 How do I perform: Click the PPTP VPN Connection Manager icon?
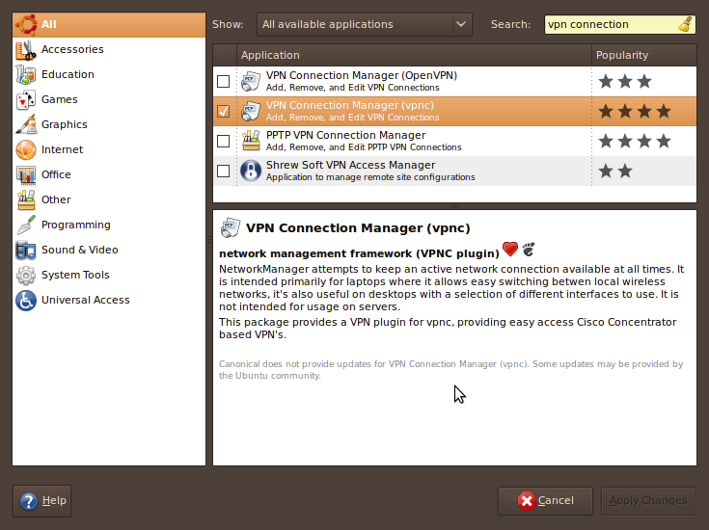250,141
